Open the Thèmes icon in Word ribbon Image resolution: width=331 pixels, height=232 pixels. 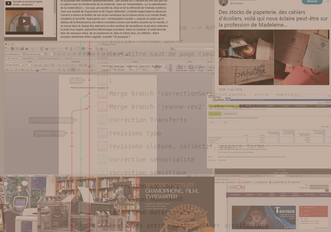(x=209, y=66)
